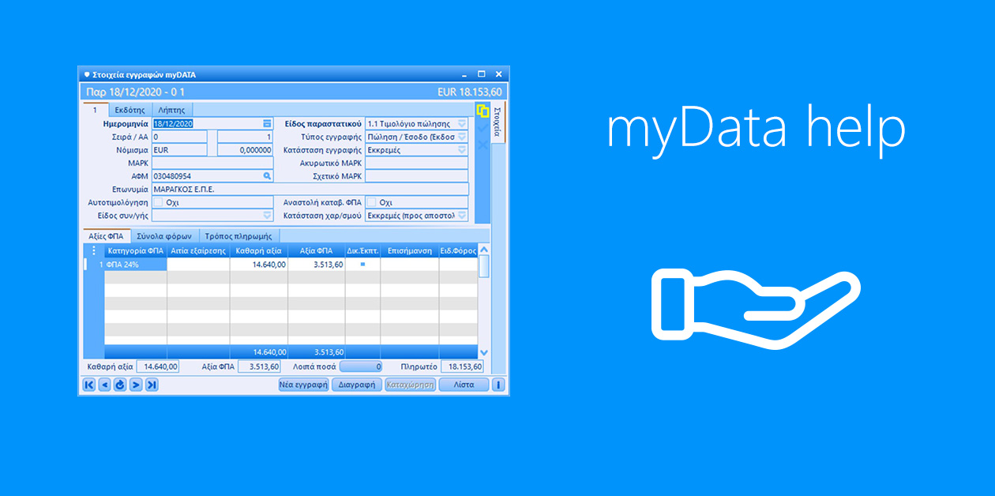This screenshot has height=496, width=995.
Task: Click the info button next to Λίστα
Action: click(x=498, y=385)
